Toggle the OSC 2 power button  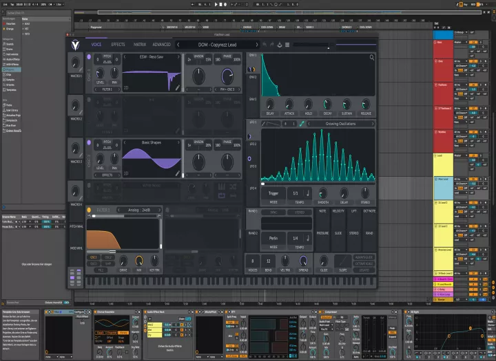point(89,100)
